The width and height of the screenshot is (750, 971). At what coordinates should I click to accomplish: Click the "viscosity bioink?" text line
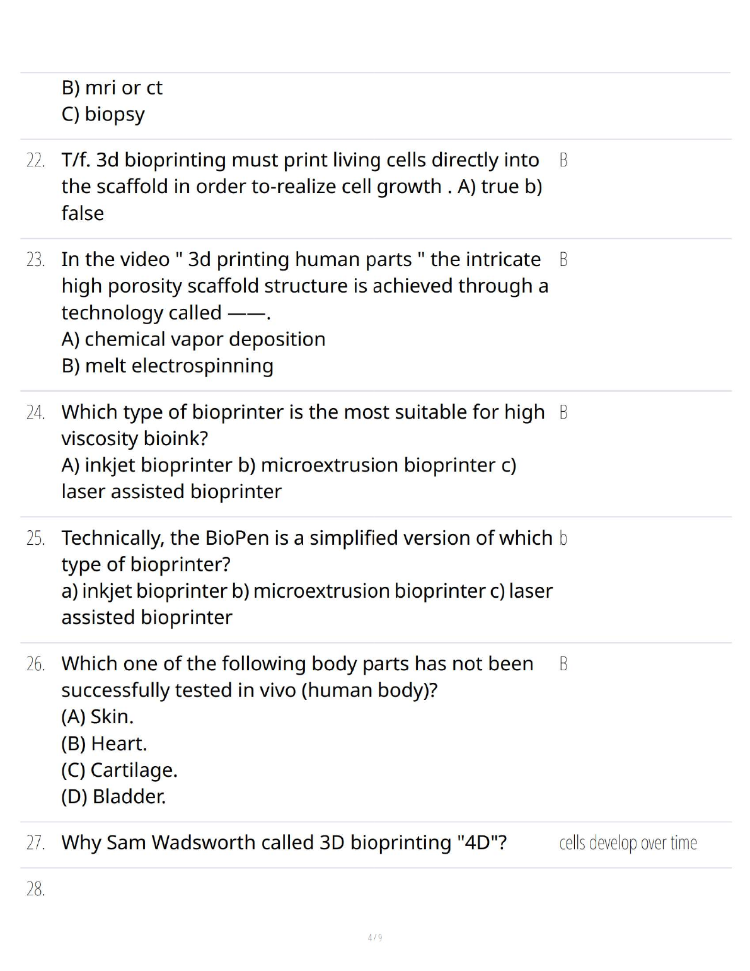tap(134, 439)
